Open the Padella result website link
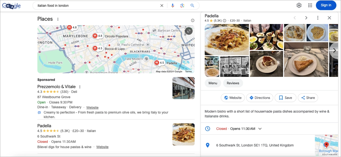Viewport: 341px width, 157px height. click(102, 147)
